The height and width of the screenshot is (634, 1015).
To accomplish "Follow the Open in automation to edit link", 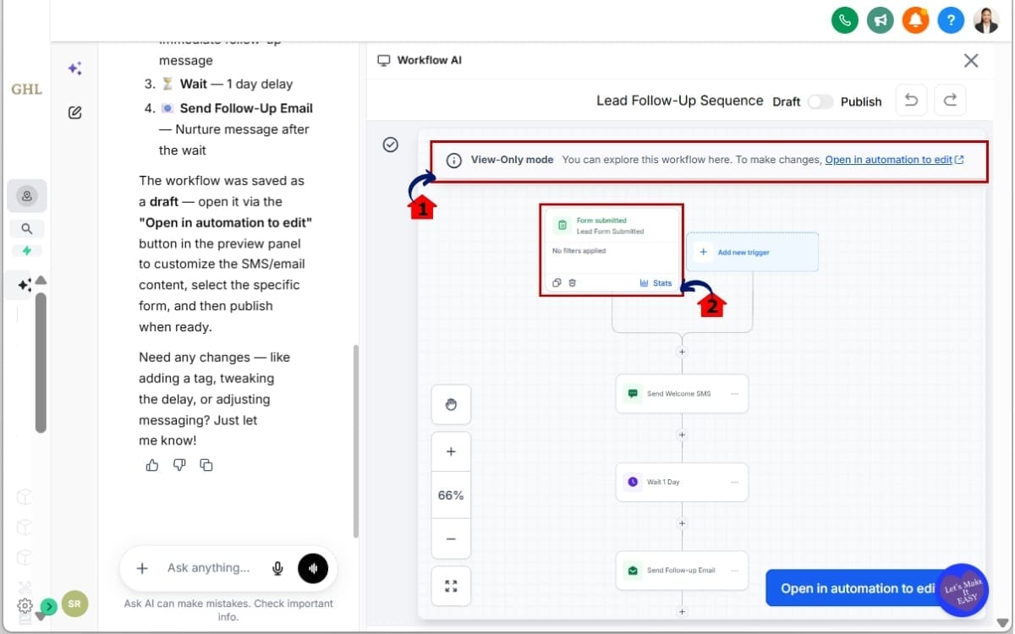I will coord(894,160).
